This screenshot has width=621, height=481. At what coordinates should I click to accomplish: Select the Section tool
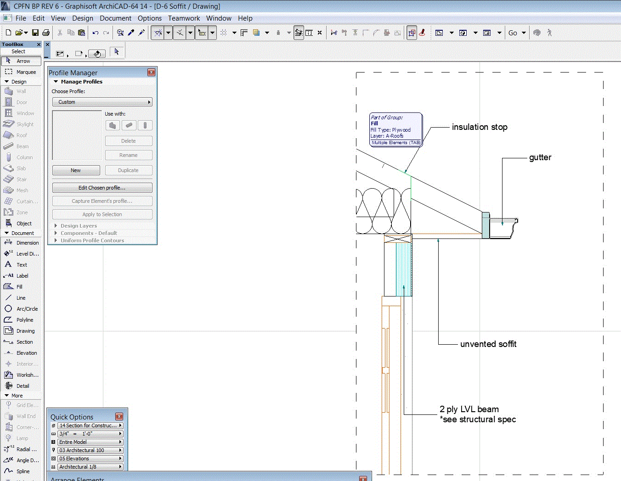[22, 341]
